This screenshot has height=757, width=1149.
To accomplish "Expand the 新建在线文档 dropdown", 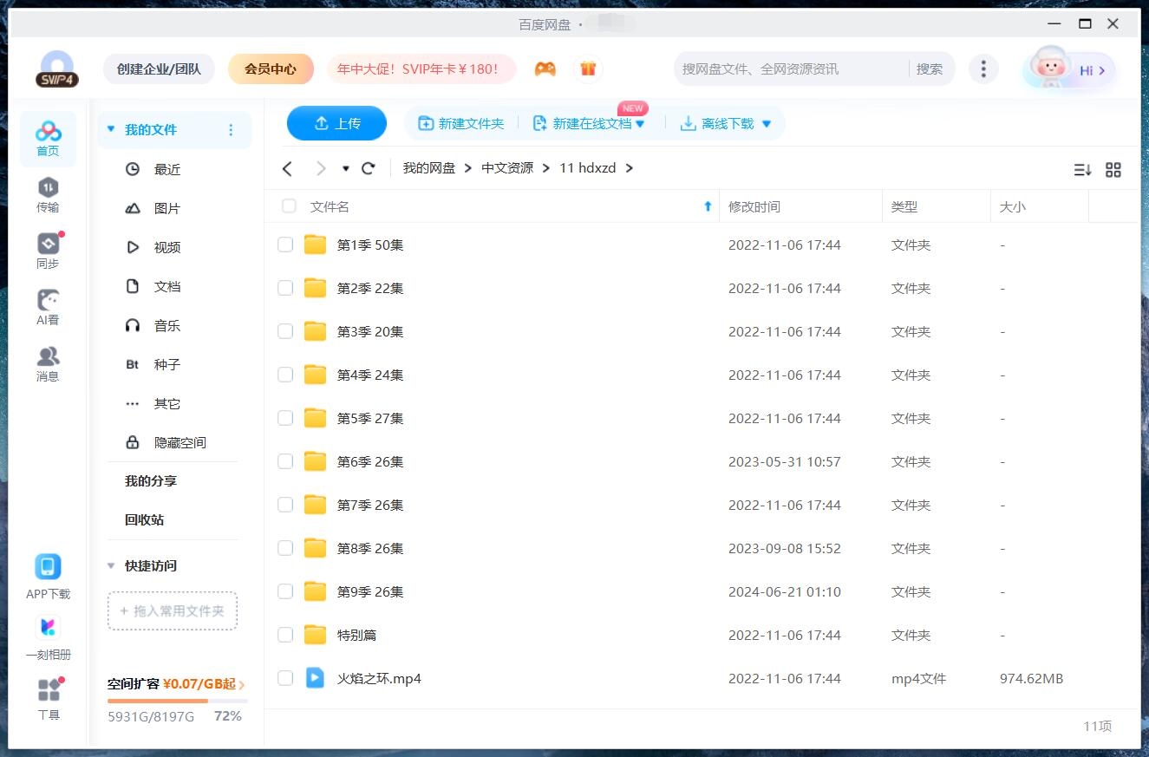I will [639, 123].
